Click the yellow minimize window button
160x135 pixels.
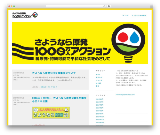12,6
